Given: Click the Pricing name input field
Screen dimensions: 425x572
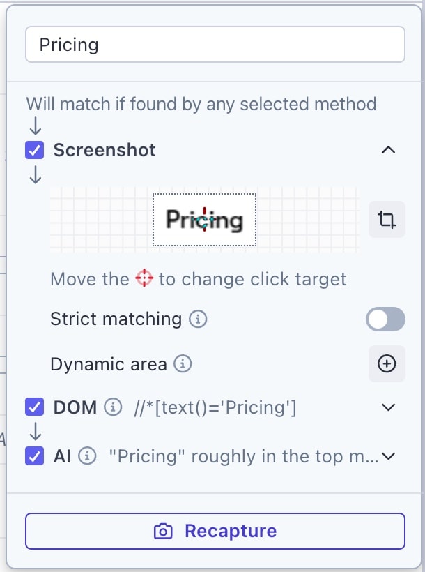Looking at the screenshot, I should coord(215,45).
